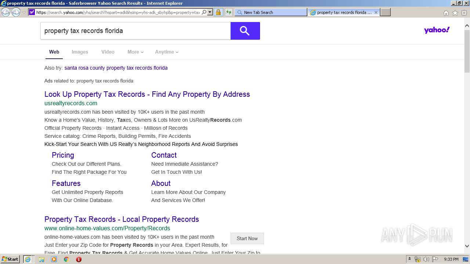This screenshot has height=264, width=470.
Task: Click the Yahoo favicon in address bar
Action: pyautogui.click(x=32, y=12)
